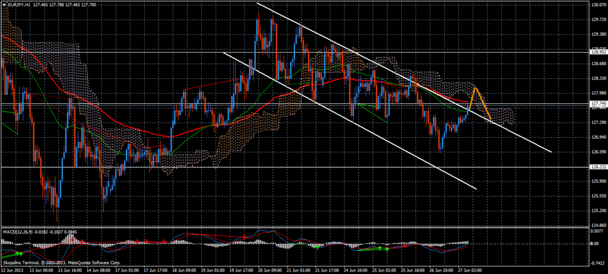
Task: Click the green MACD arrow near 21 Jun
Action: (x=317, y=247)
